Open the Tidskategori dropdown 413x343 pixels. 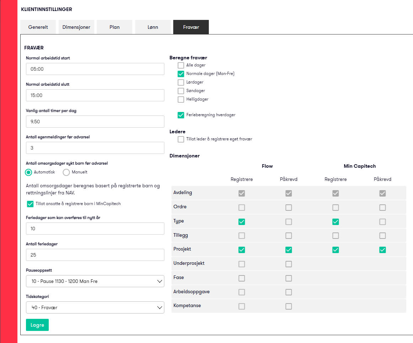(95, 307)
